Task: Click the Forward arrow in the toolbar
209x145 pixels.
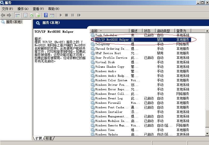Action: pos(9,15)
